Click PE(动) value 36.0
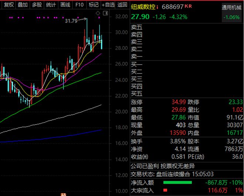 pos(237,157)
